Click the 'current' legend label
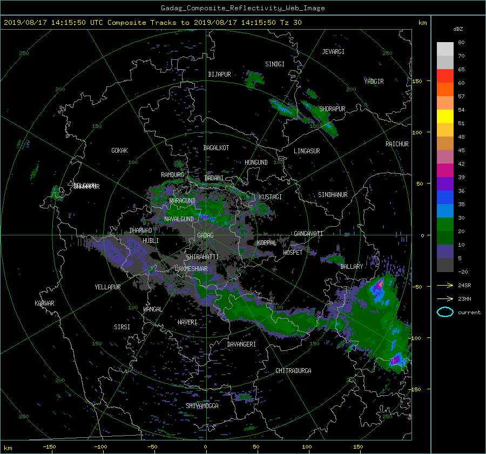486x454 pixels. 469,313
